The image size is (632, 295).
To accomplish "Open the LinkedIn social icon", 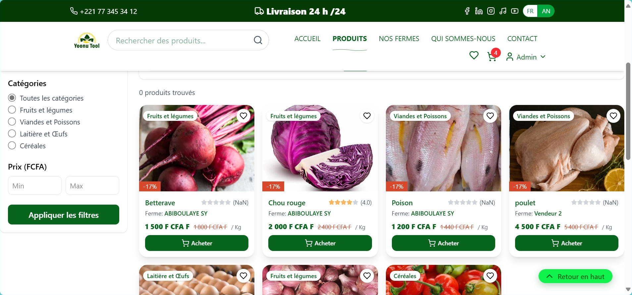I will point(479,11).
